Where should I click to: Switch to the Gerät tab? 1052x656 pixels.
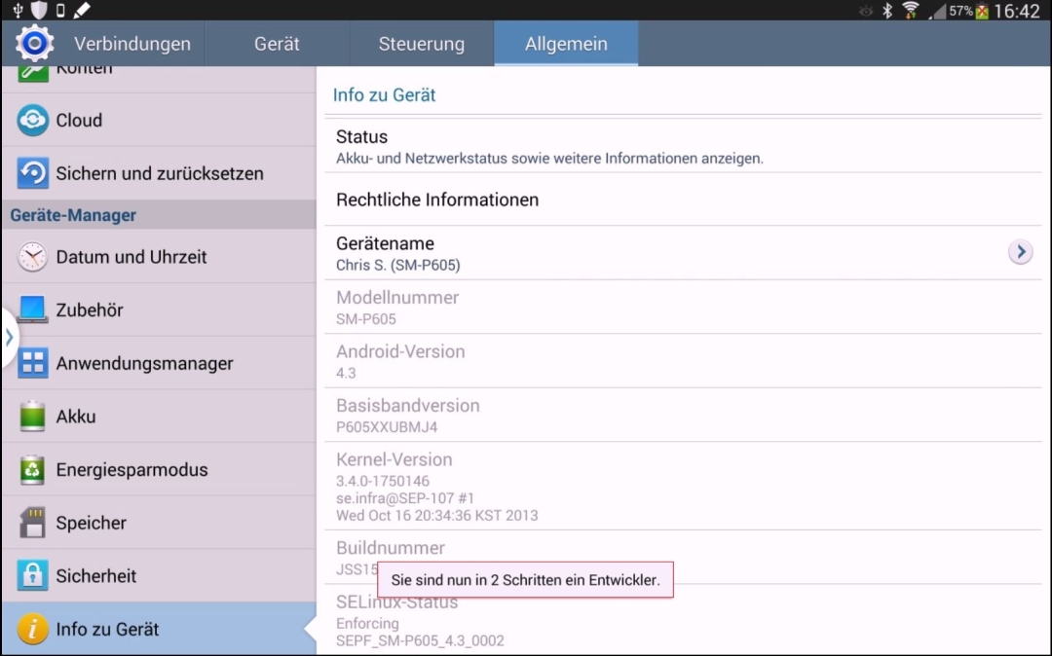click(277, 44)
